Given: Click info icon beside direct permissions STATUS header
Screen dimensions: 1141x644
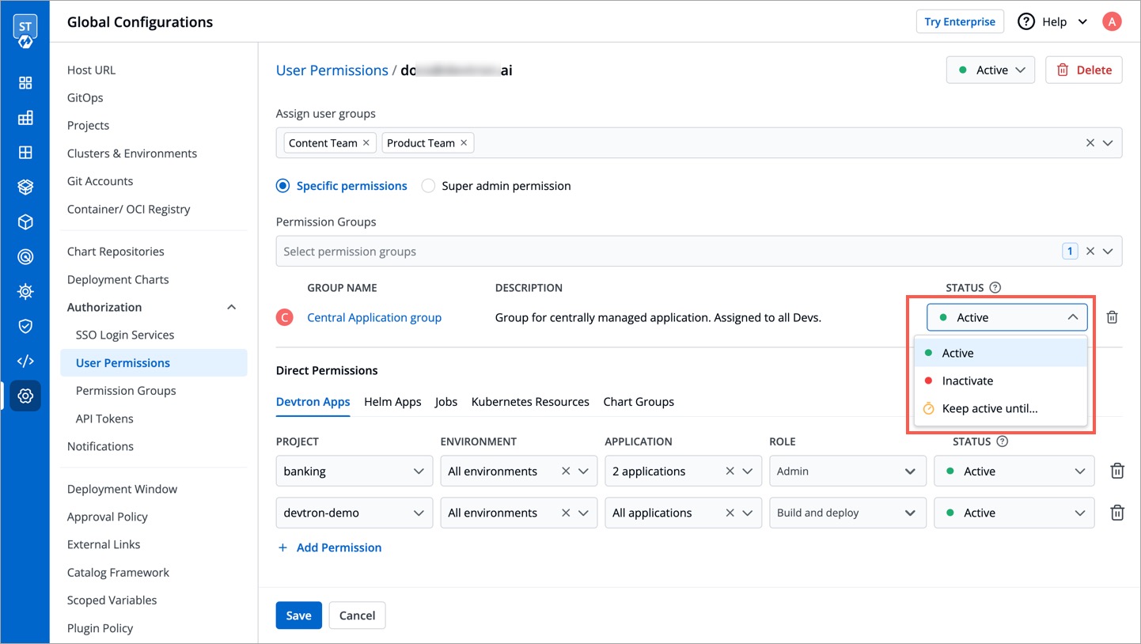Looking at the screenshot, I should pos(1003,441).
